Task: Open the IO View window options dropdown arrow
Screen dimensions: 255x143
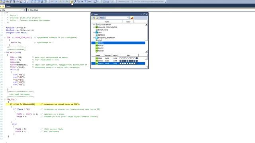Action: click(x=142, y=14)
